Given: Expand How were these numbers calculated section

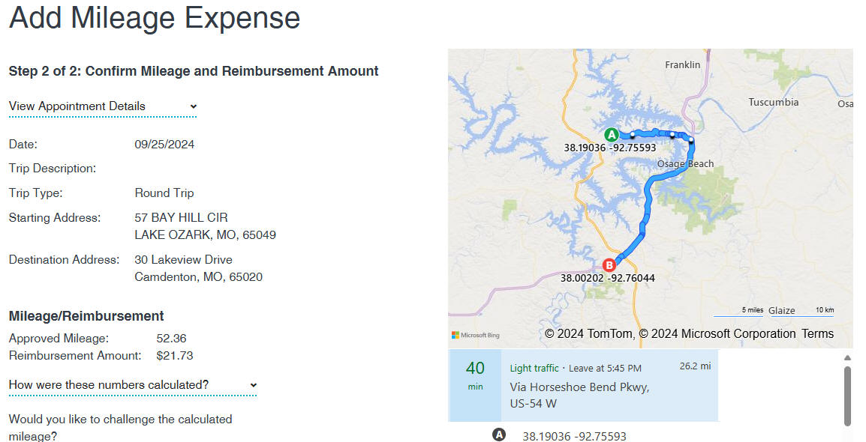Looking at the screenshot, I should (133, 385).
